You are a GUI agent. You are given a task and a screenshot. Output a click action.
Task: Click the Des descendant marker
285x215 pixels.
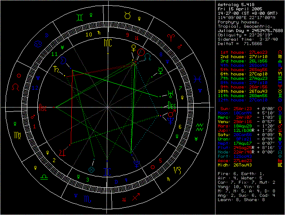172,106
